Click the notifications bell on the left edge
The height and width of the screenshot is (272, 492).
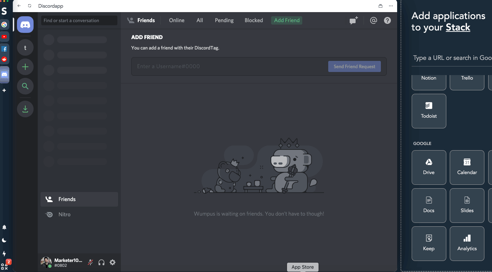[5, 227]
